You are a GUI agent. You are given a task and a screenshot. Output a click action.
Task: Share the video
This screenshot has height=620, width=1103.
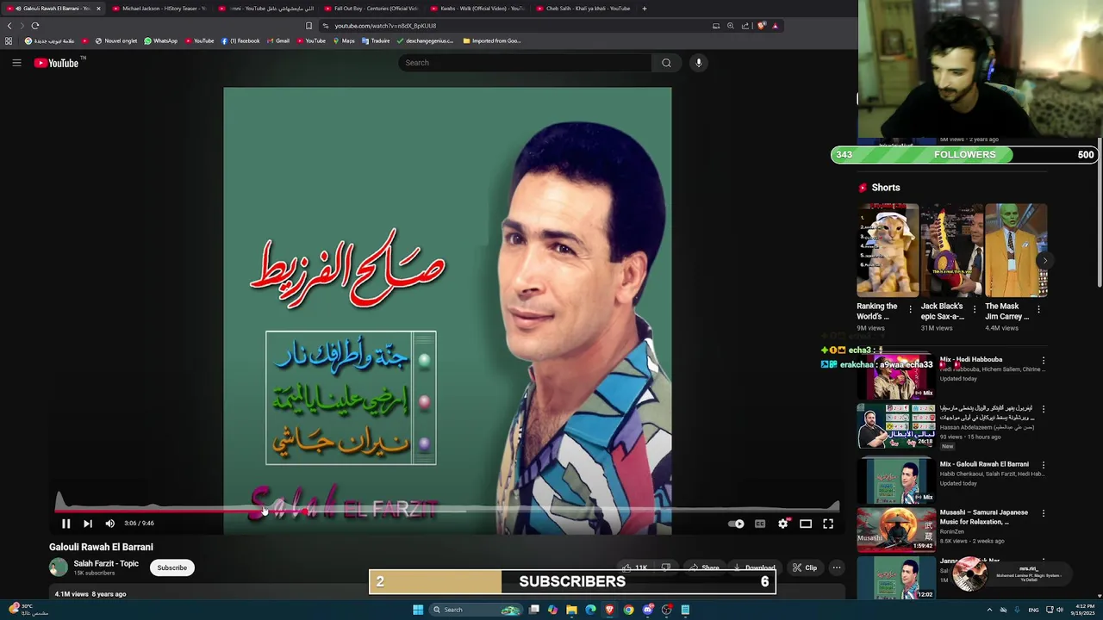[x=703, y=567]
